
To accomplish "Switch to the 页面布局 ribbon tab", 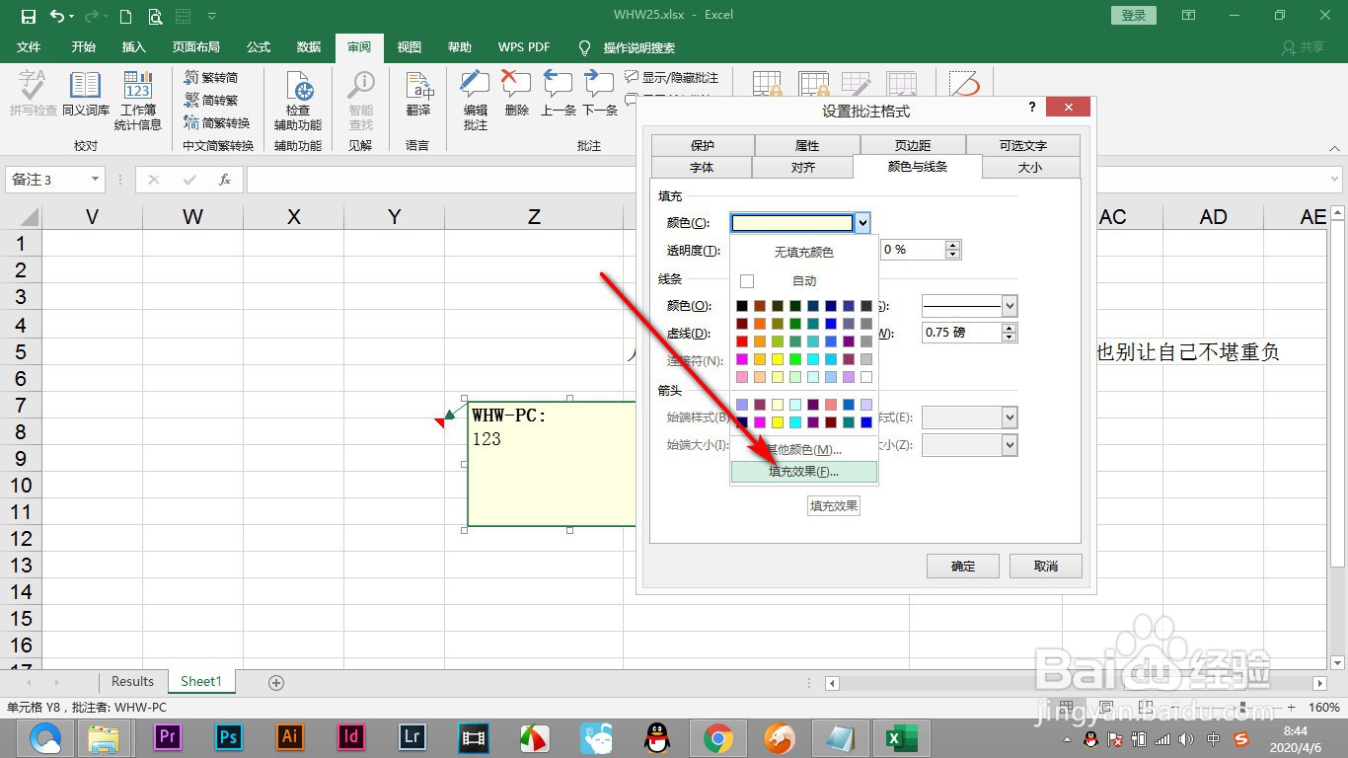I will (x=196, y=47).
